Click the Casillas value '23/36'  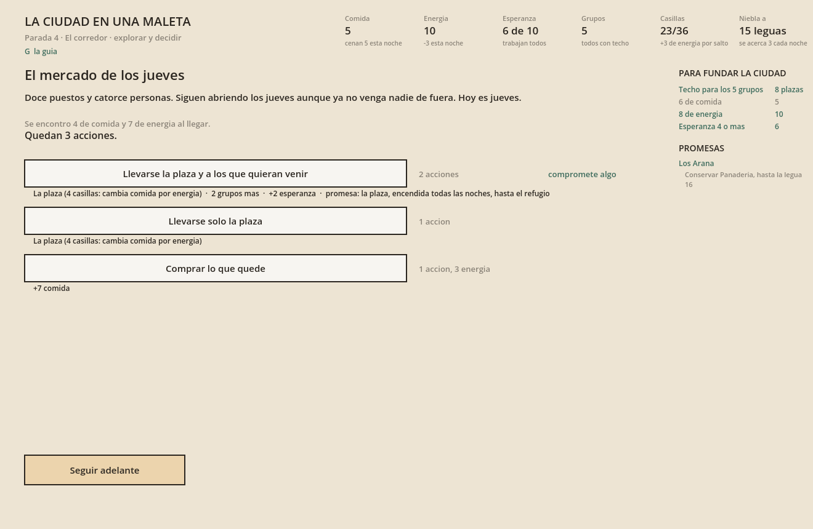674,31
